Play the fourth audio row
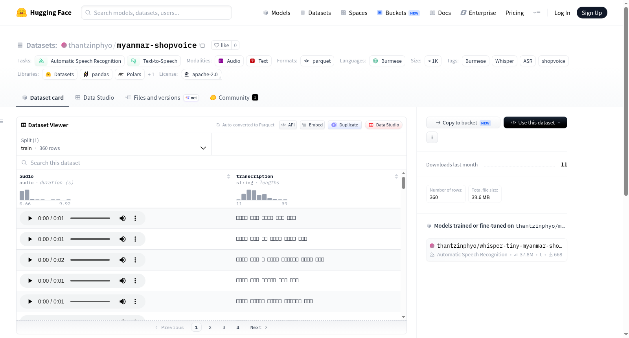 tap(30, 281)
